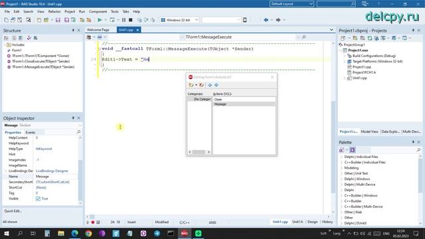425x239 pixels.
Task: Switch to the Welcome Page tab
Action: coord(98,30)
